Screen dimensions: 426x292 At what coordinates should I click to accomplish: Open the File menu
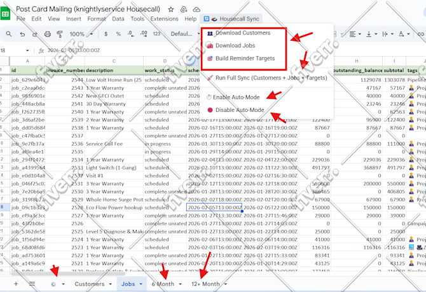click(x=20, y=18)
